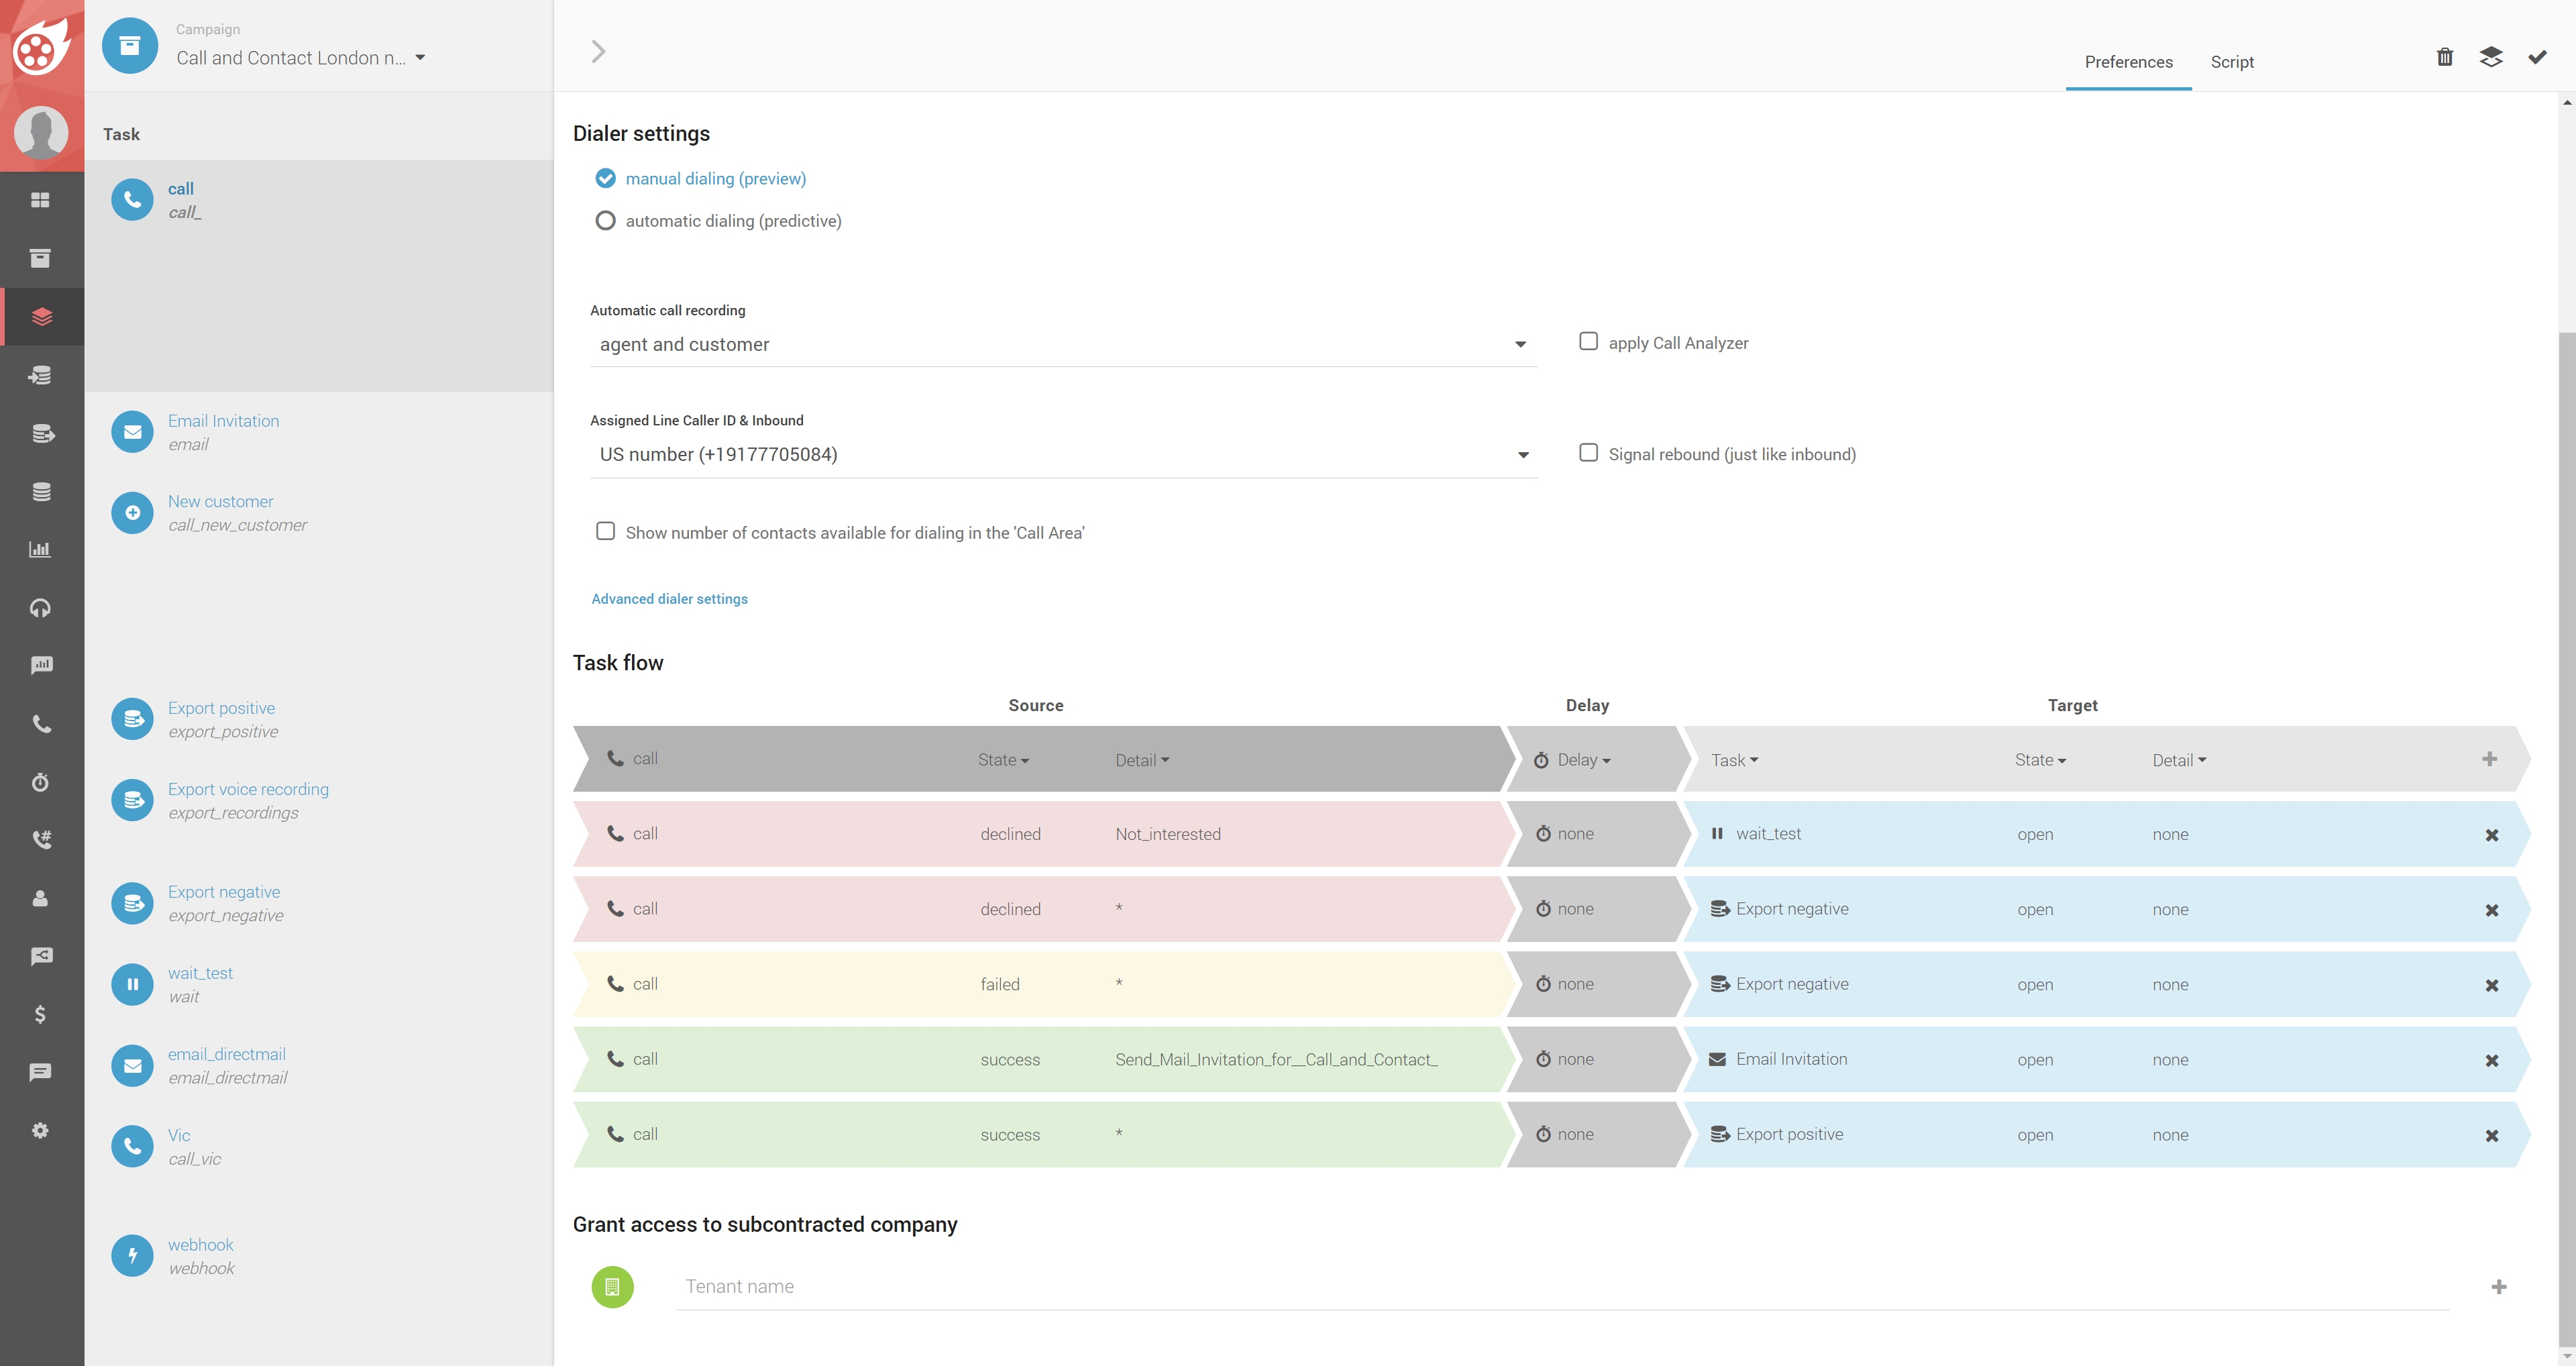Select the Preferences tab
Viewport: 2576px width, 1366px height.
tap(2127, 62)
